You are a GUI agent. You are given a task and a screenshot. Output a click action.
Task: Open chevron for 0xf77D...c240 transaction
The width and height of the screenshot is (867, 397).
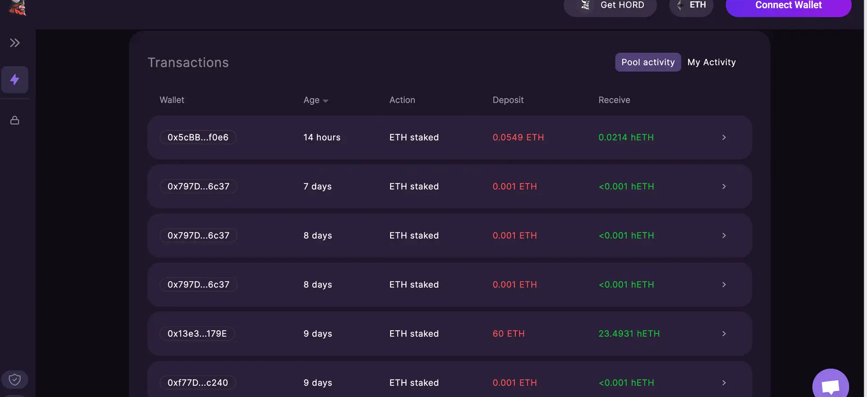[724, 383]
